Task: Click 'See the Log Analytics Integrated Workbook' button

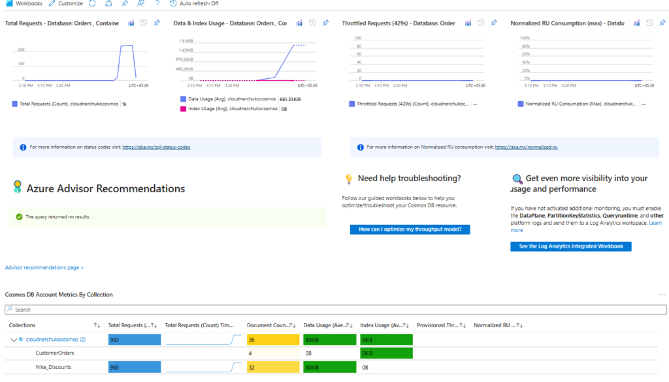Action: [570, 246]
